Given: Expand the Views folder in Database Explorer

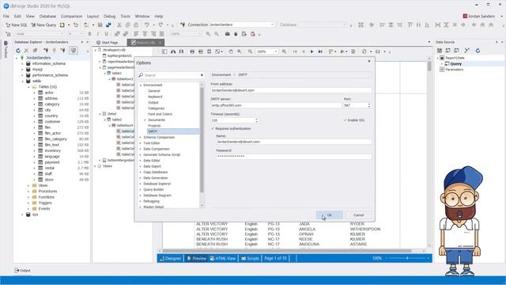Looking at the screenshot, I should [x=28, y=185].
